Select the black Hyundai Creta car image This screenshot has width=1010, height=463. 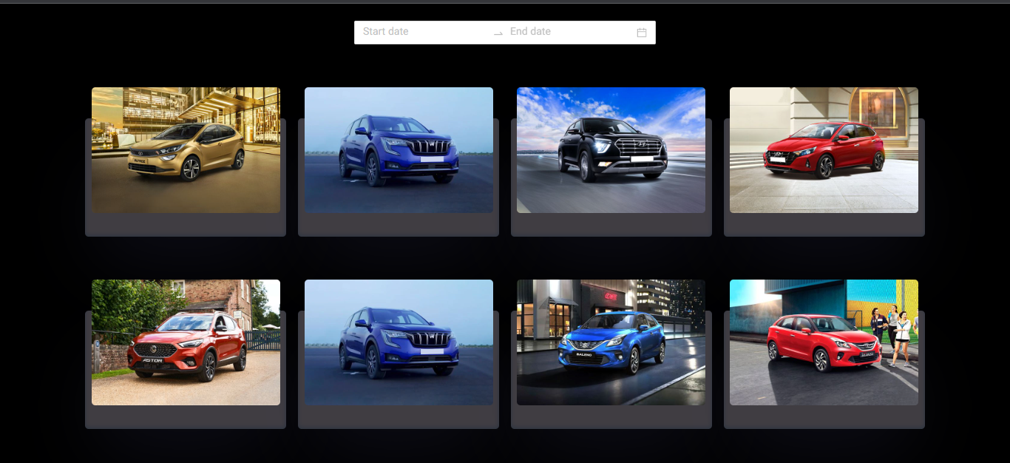pyautogui.click(x=611, y=150)
